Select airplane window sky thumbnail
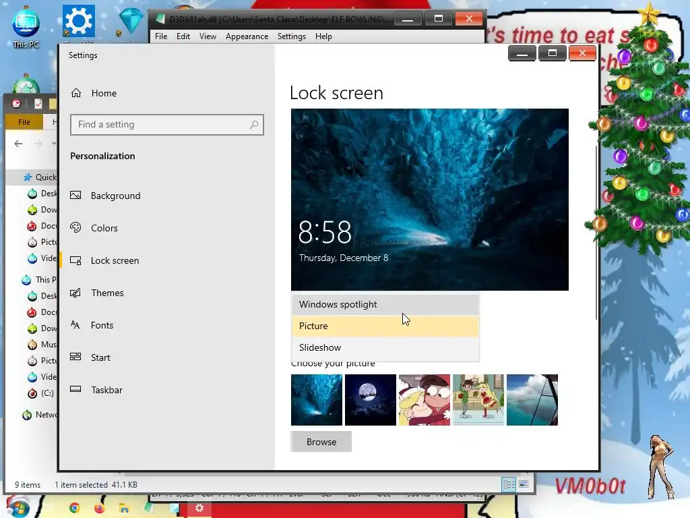 click(532, 400)
